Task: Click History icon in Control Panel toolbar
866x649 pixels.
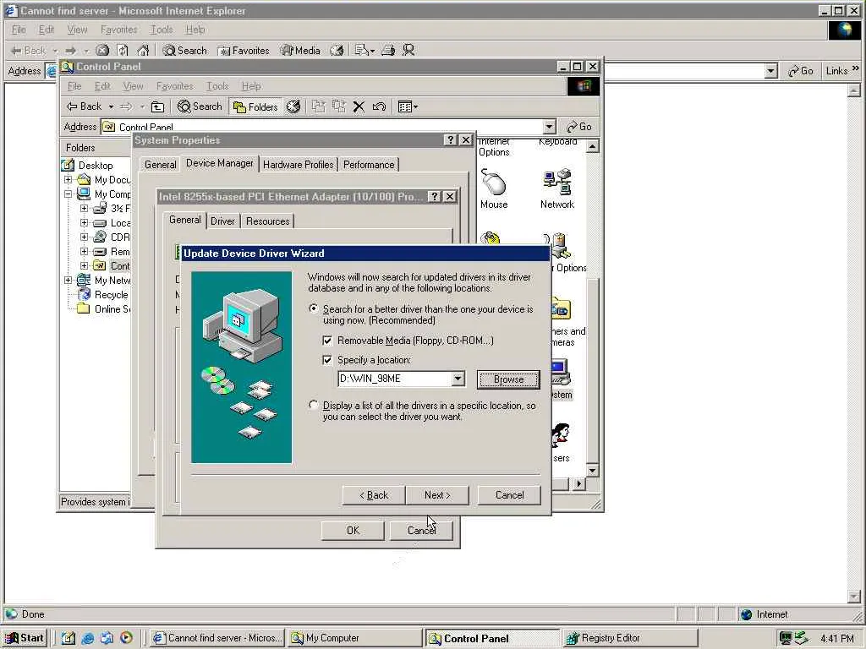Action: click(293, 106)
